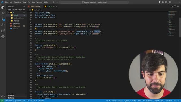Image resolution: width=181 pixels, height=102 pixels.
Task: Collapse the LEER GOOGLE SHEETS folder section
Action: (16, 10)
